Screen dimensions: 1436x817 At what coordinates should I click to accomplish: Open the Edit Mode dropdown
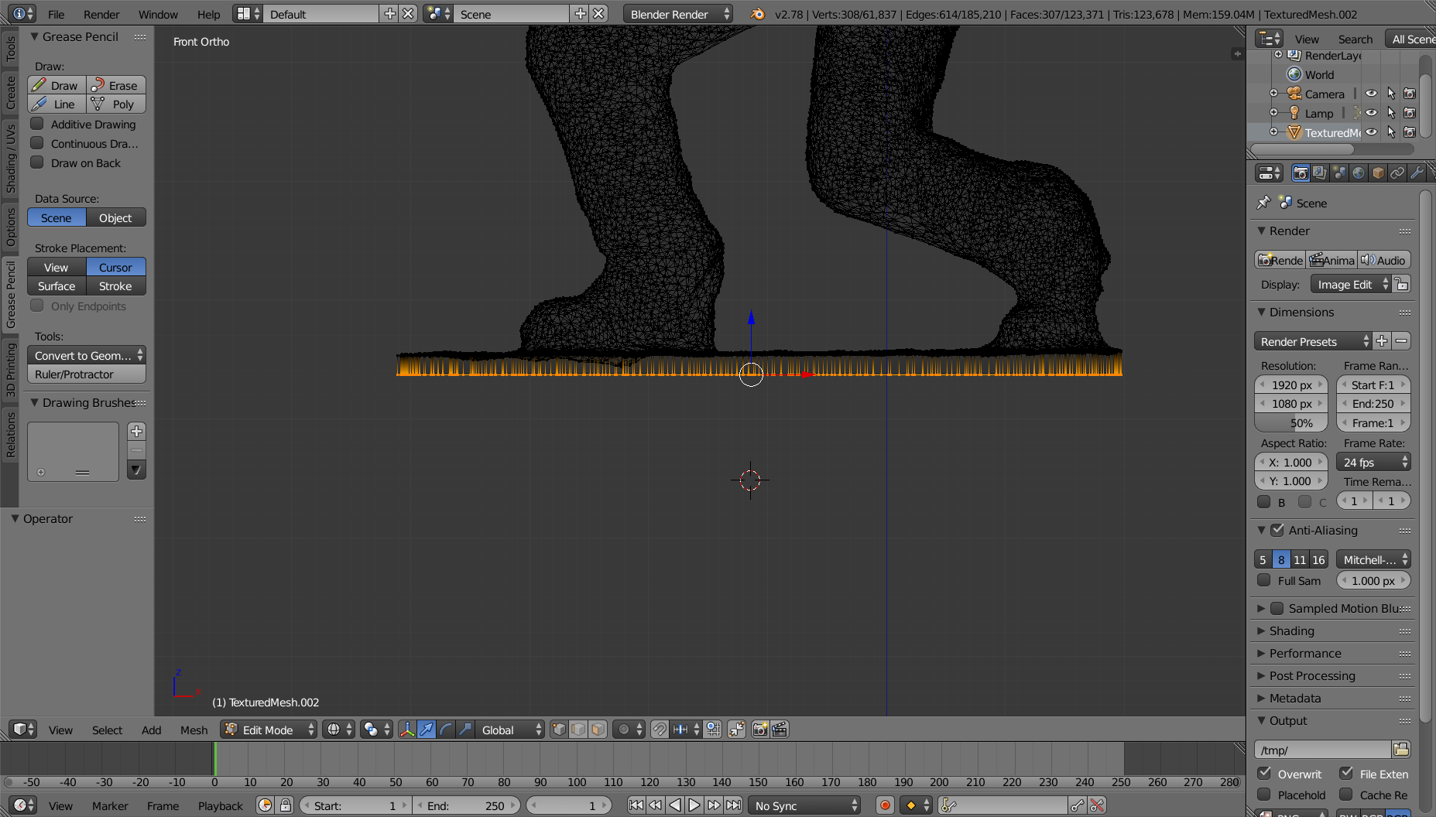269,730
